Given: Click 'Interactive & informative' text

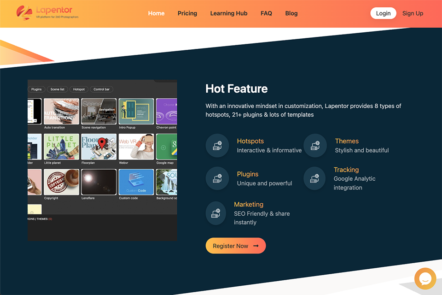Looking at the screenshot, I should [269, 150].
